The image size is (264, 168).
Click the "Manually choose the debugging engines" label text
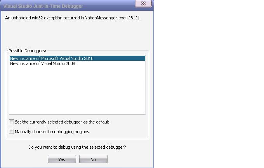(52, 132)
